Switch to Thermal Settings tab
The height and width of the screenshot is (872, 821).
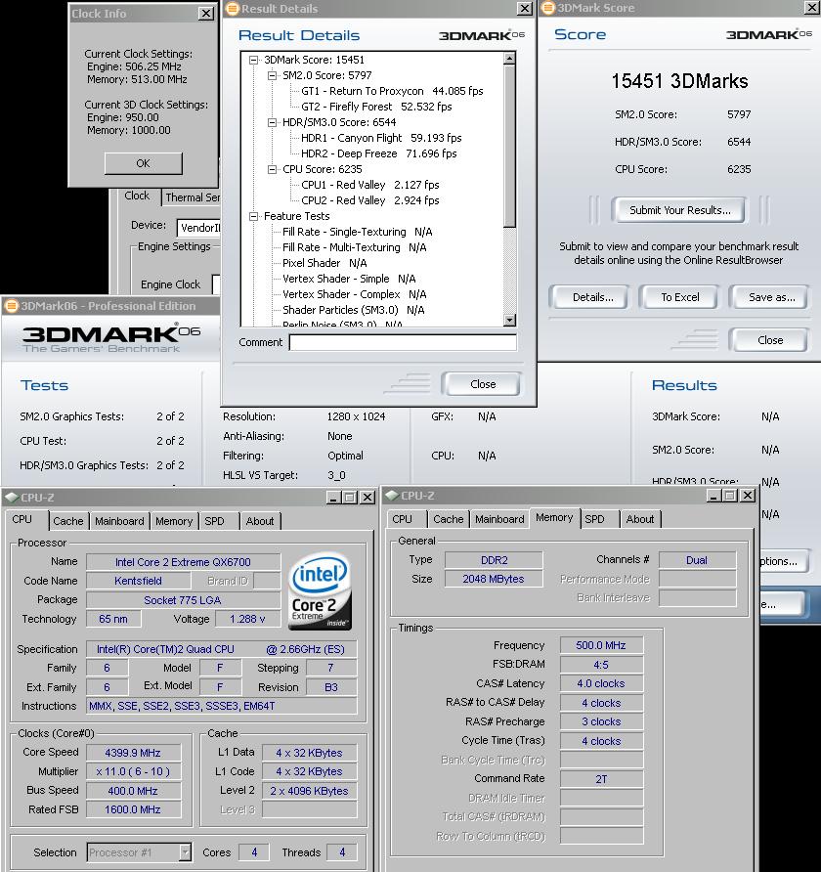tap(193, 197)
